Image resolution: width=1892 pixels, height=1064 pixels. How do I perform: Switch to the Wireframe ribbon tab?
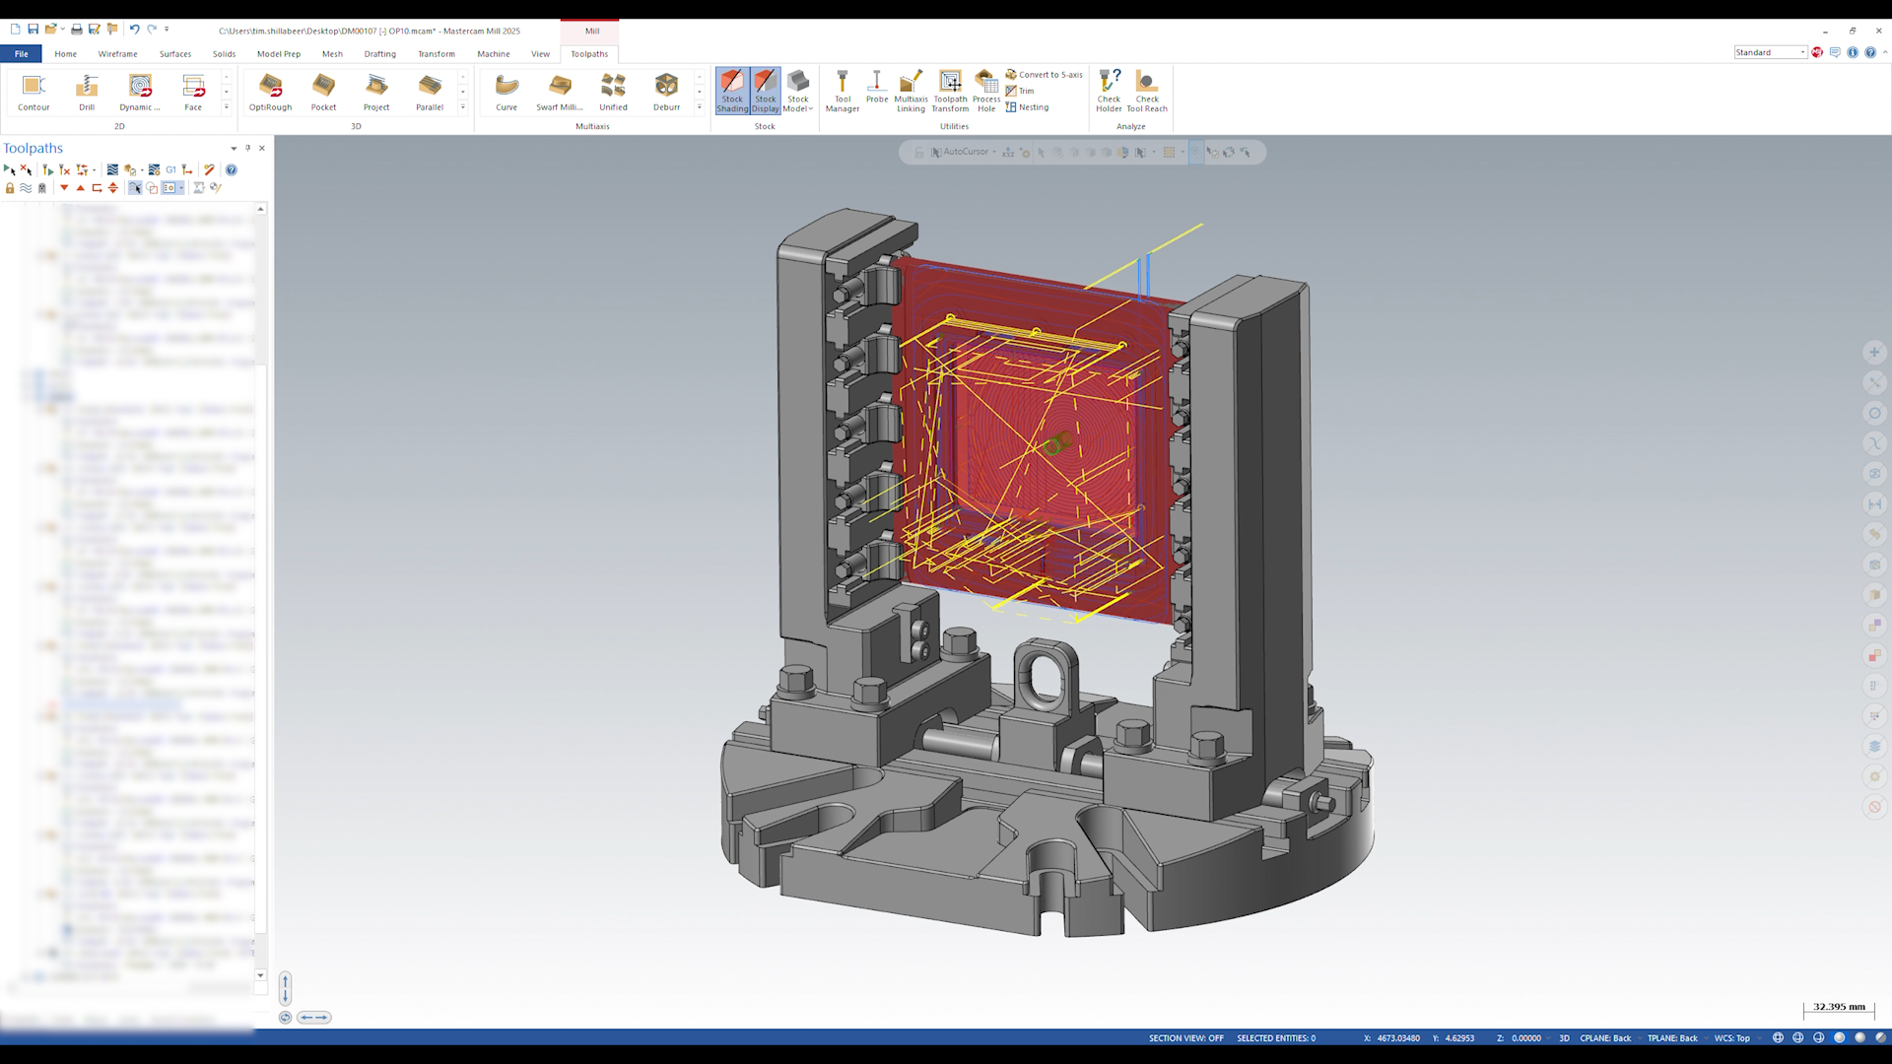click(117, 54)
